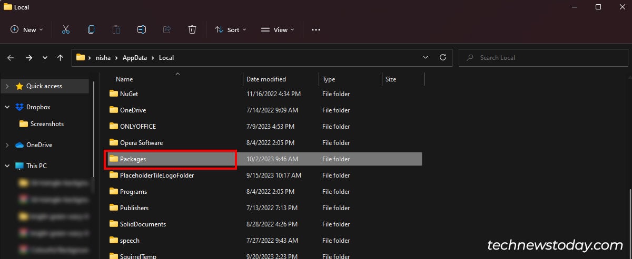Open the See more ellipsis menu
Viewport: 632px width, 259px height.
(316, 30)
